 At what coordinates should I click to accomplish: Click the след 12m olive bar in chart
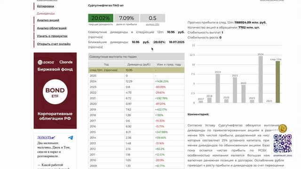click(278, 82)
